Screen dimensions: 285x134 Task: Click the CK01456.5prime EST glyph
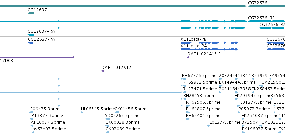pos(117,112)
